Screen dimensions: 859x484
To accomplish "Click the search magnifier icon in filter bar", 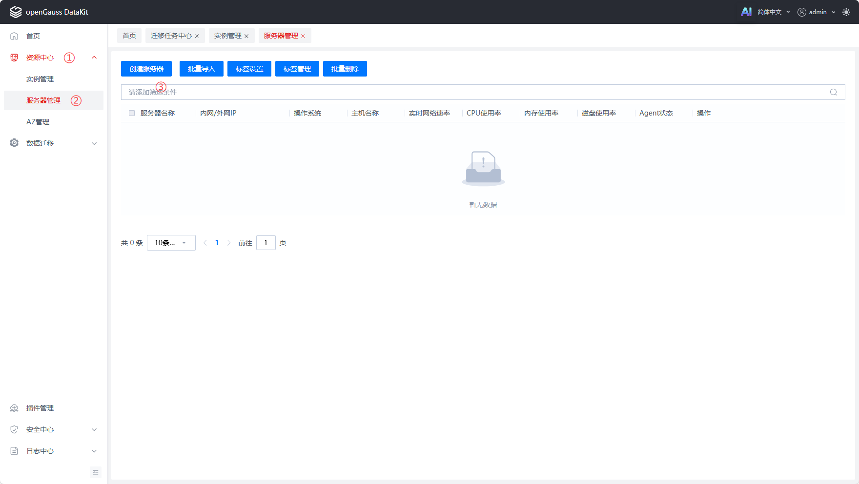I will (x=834, y=92).
